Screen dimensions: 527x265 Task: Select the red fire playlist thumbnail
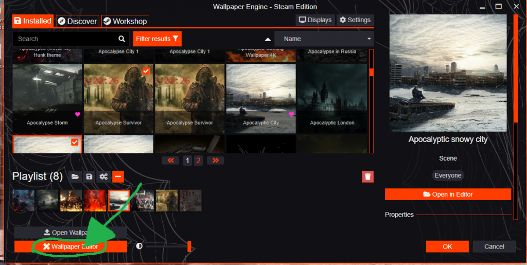[95, 201]
